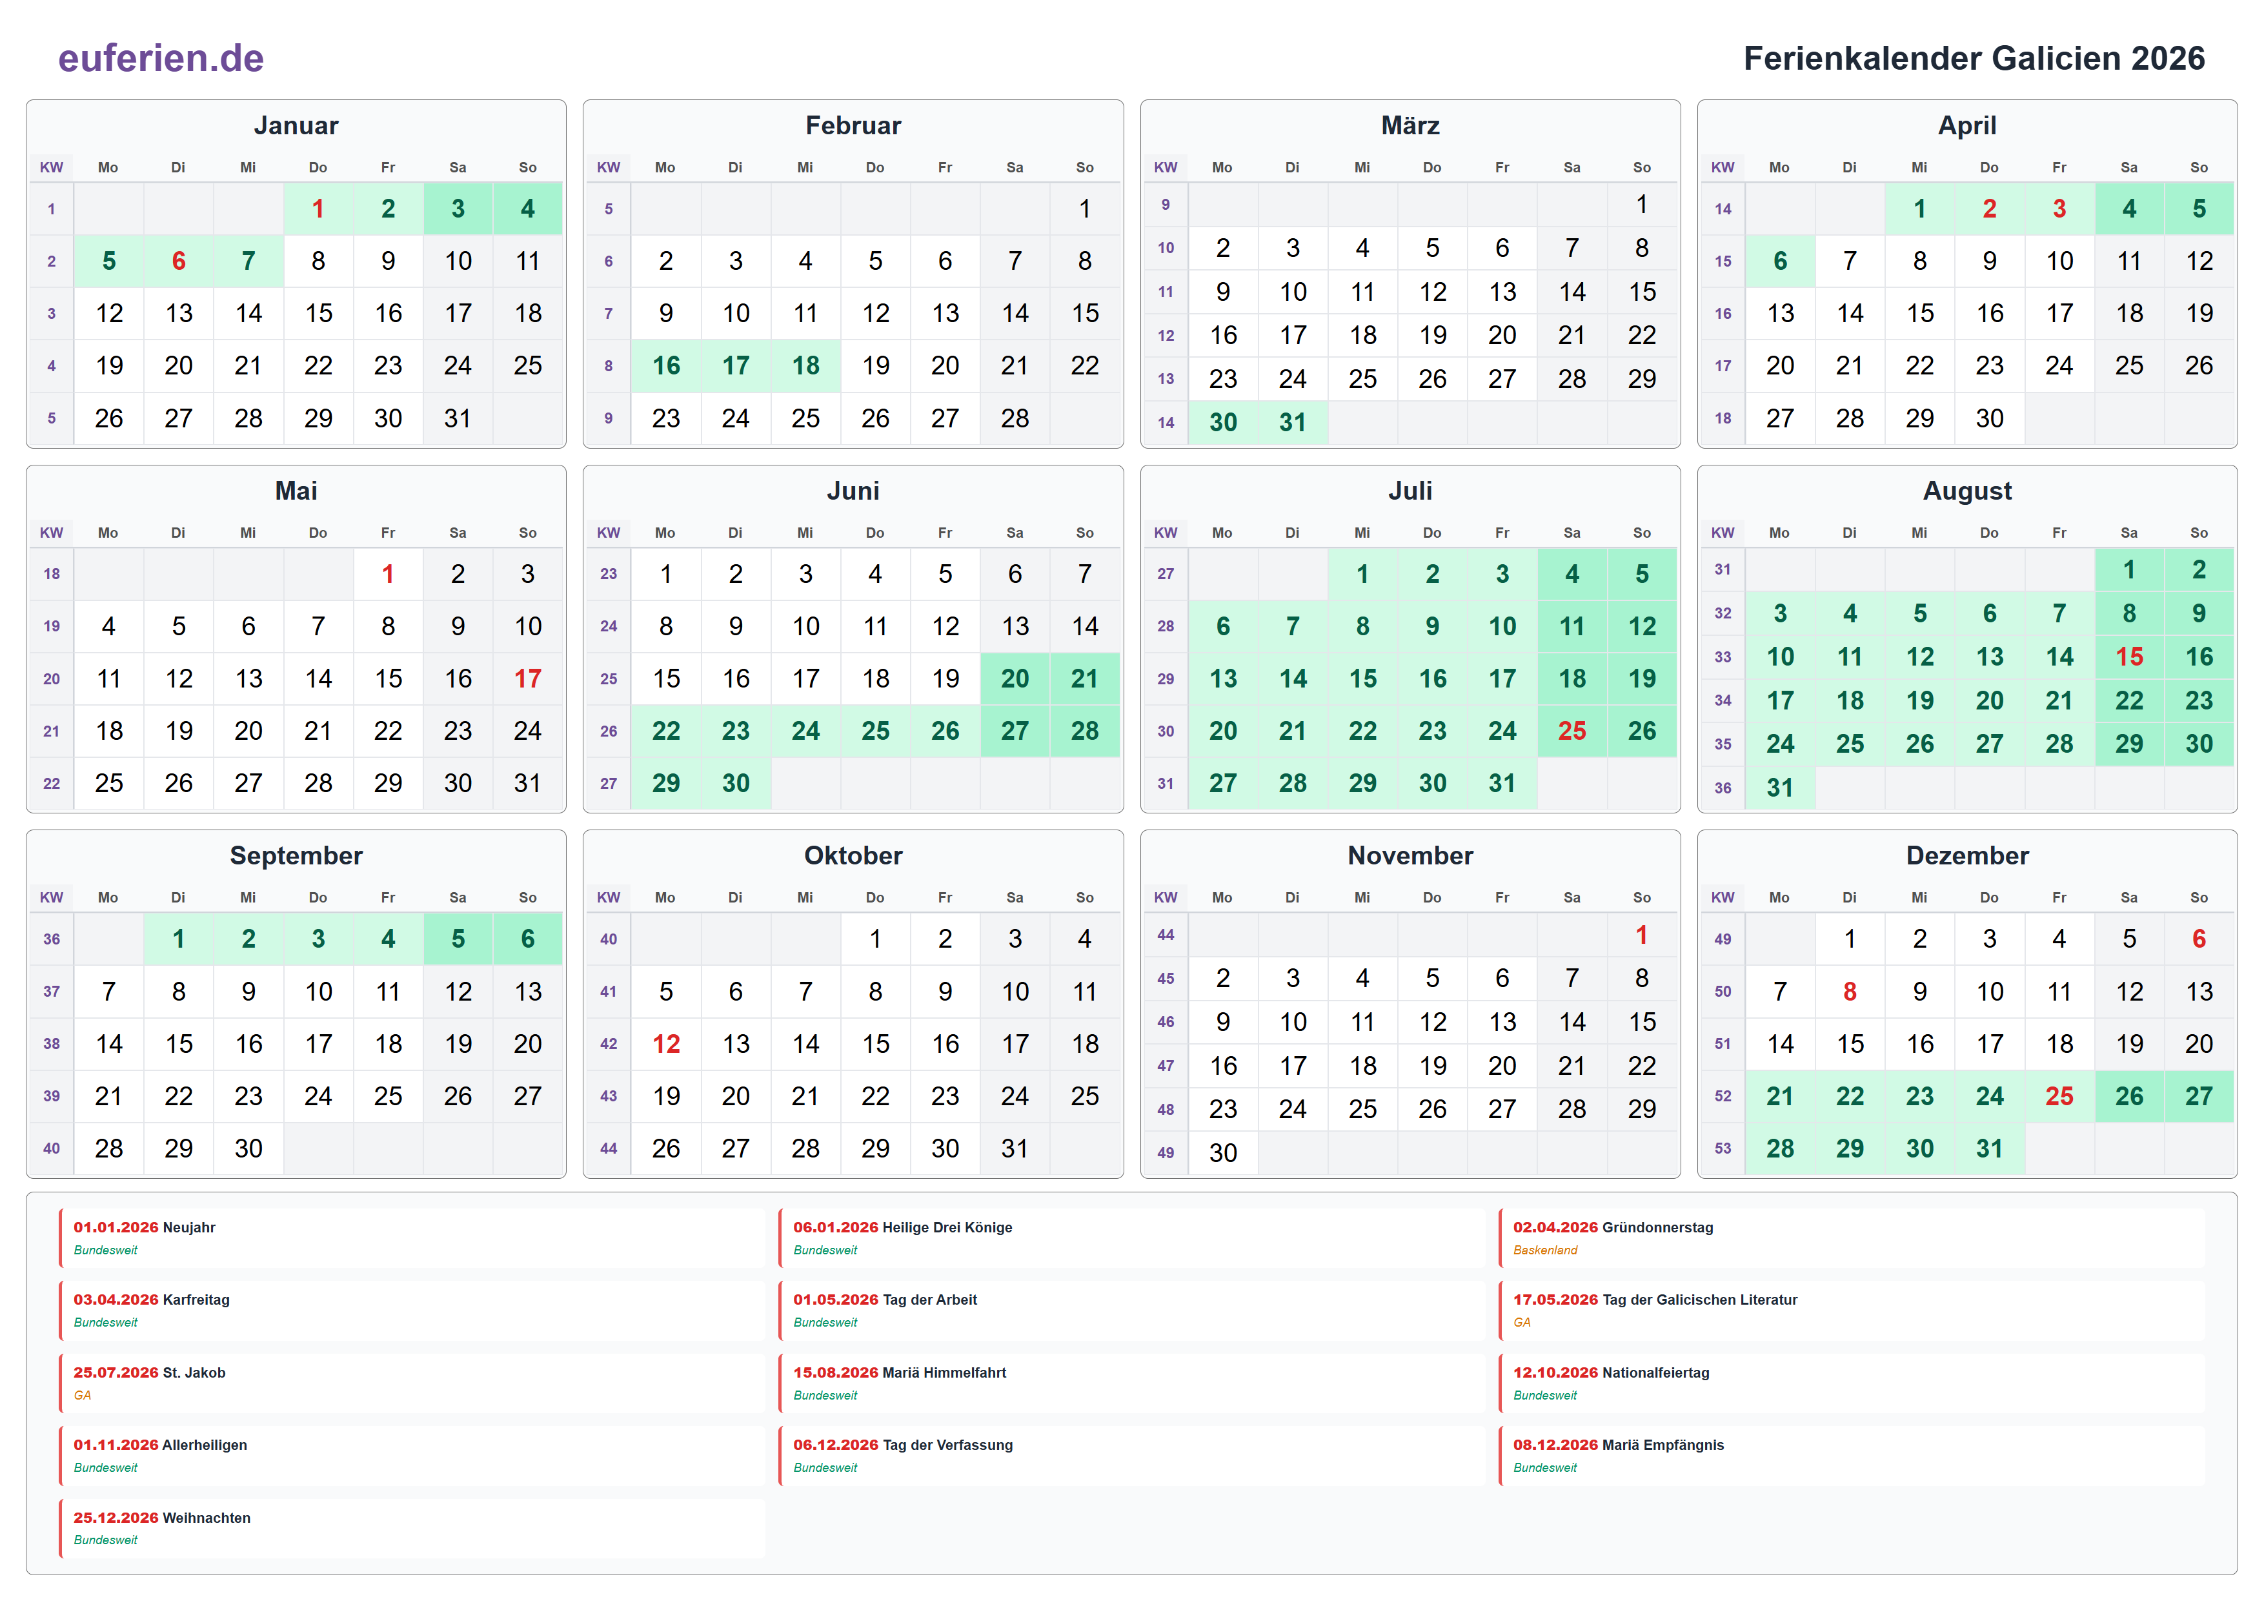Click the 01.11.2026 Allerheiligen entry
This screenshot has height=1601, width=2264.
pyautogui.click(x=412, y=1456)
